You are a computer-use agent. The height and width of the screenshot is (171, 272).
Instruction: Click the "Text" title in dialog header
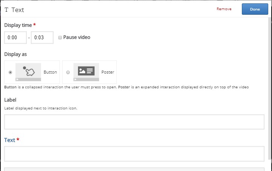18,10
